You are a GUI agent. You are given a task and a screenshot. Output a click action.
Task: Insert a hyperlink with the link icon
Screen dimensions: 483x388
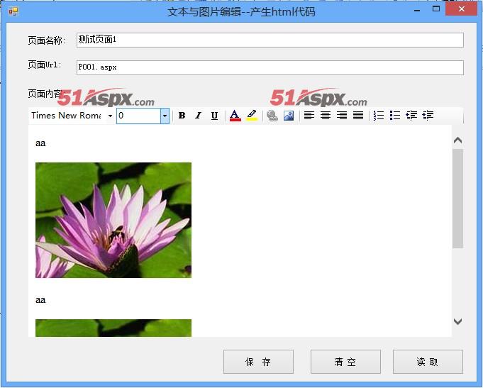coord(272,116)
